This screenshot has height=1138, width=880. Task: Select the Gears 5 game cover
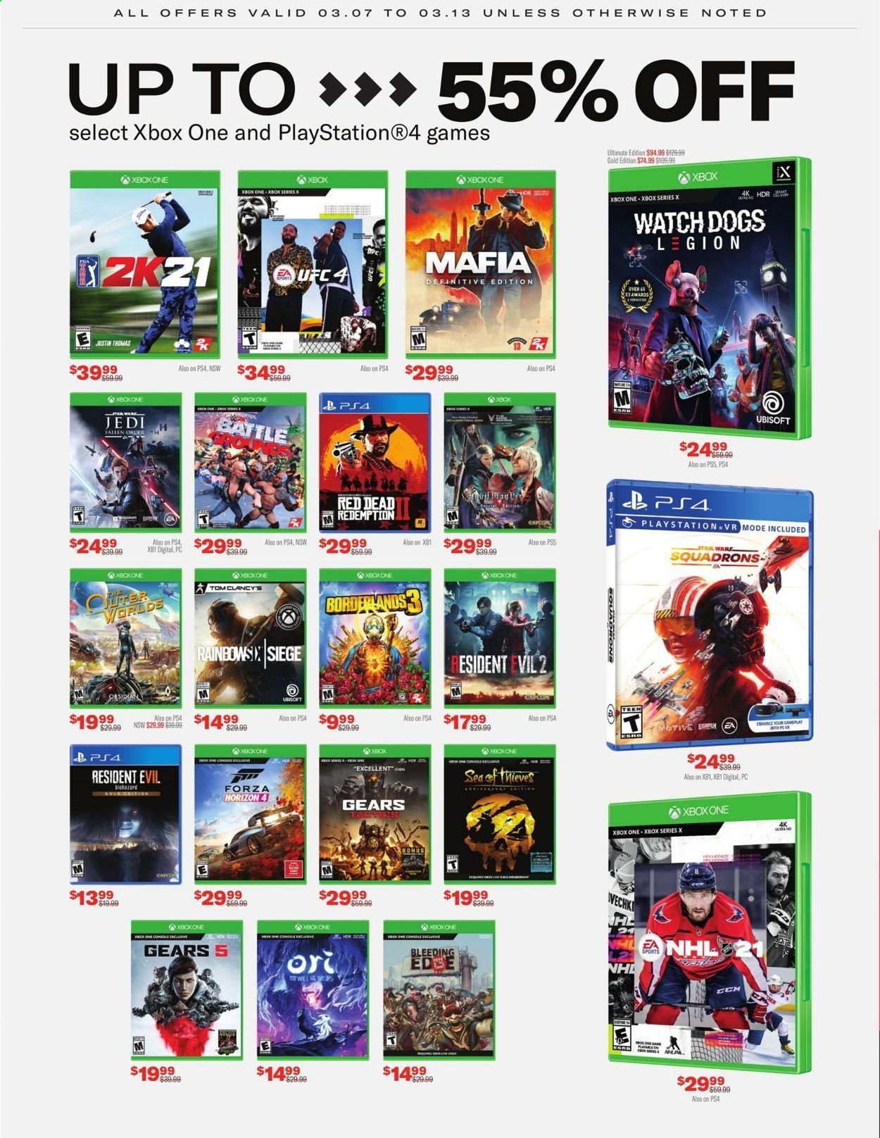(x=187, y=990)
